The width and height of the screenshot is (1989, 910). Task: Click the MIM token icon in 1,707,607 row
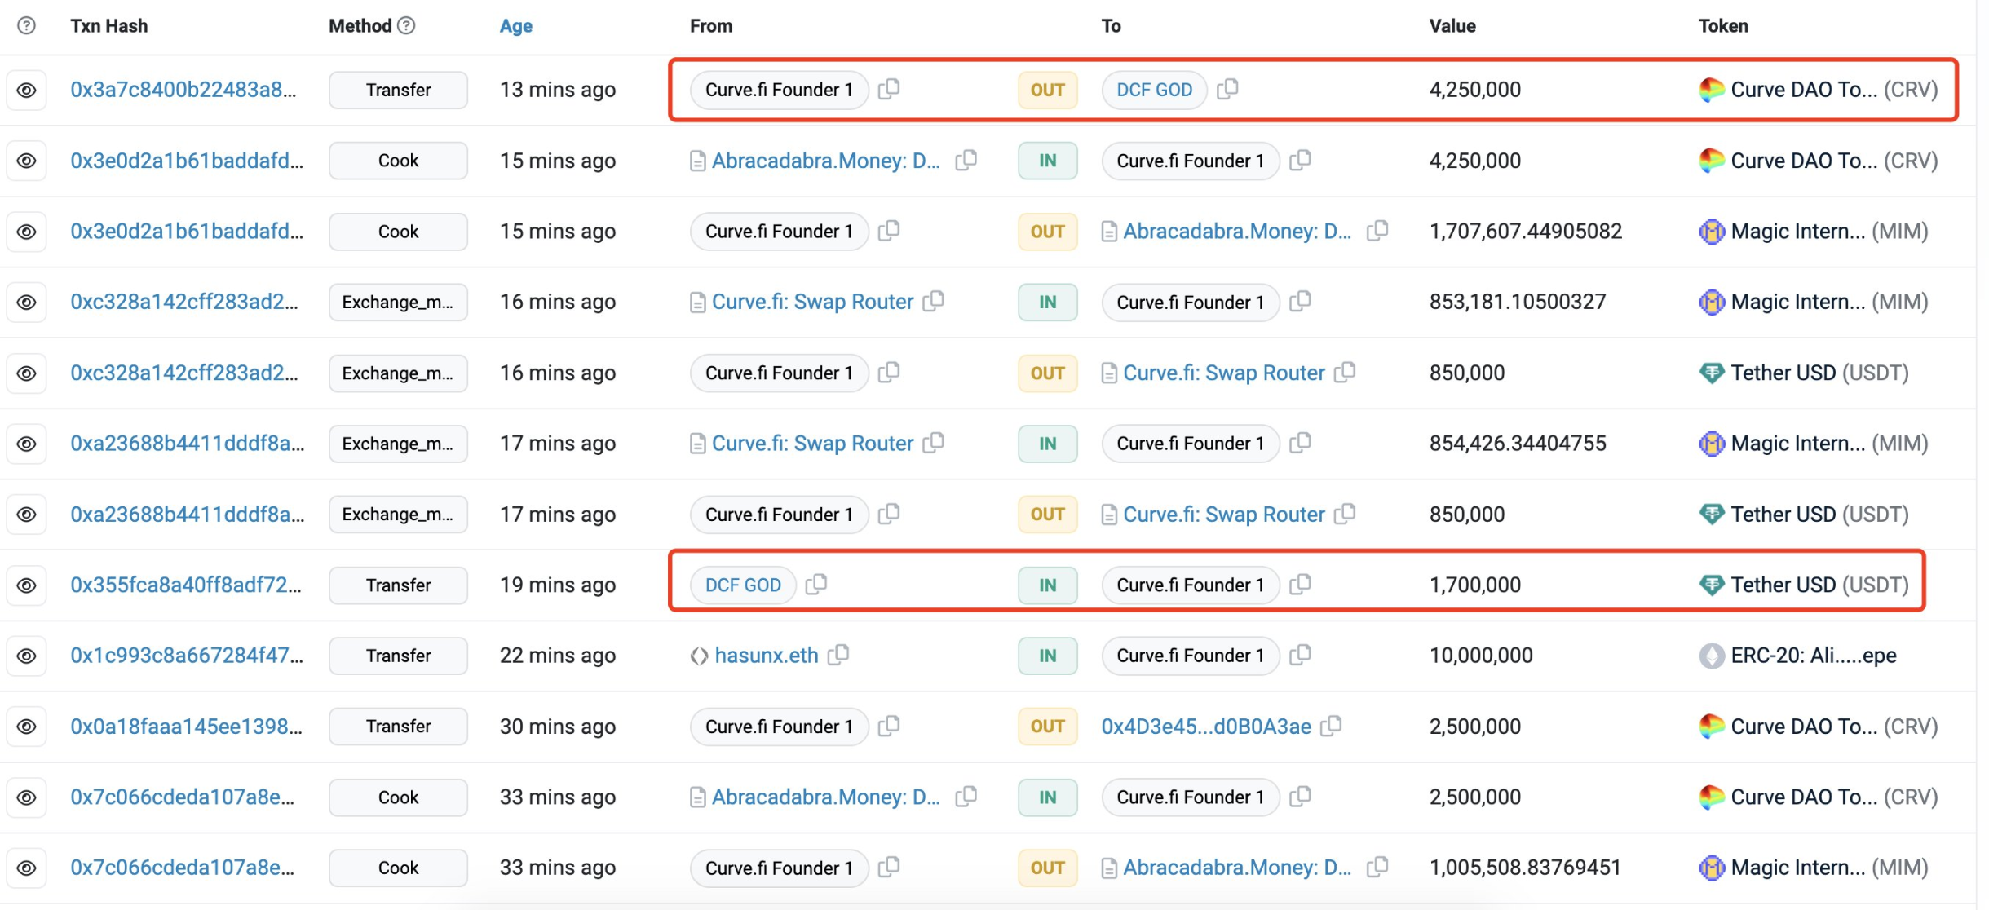[x=1711, y=232]
